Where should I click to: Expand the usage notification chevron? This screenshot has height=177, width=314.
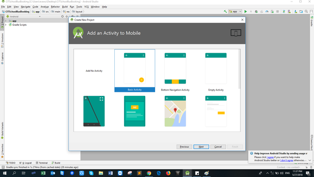click(310, 160)
